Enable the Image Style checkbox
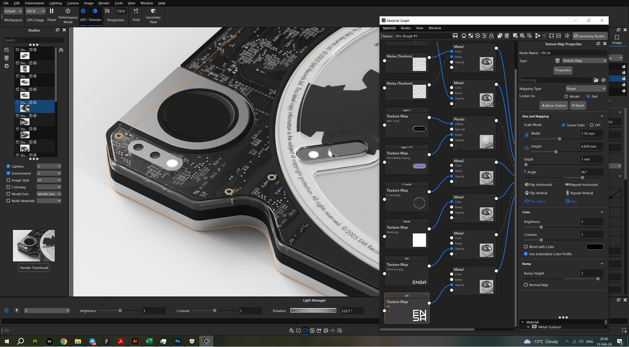 [8, 180]
